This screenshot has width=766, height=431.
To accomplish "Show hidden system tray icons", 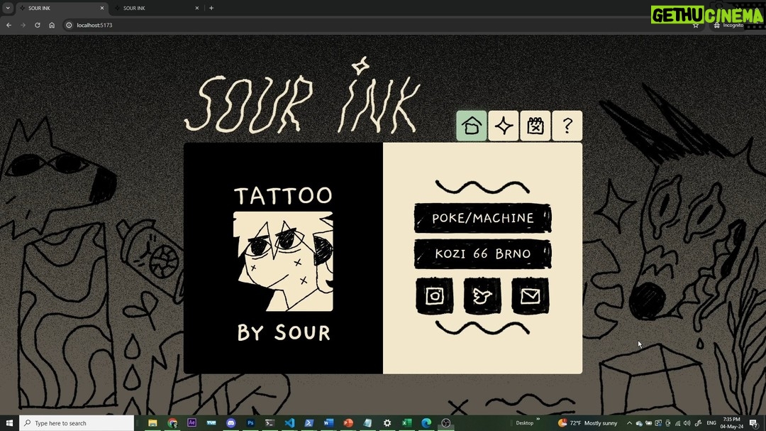I will pos(628,423).
